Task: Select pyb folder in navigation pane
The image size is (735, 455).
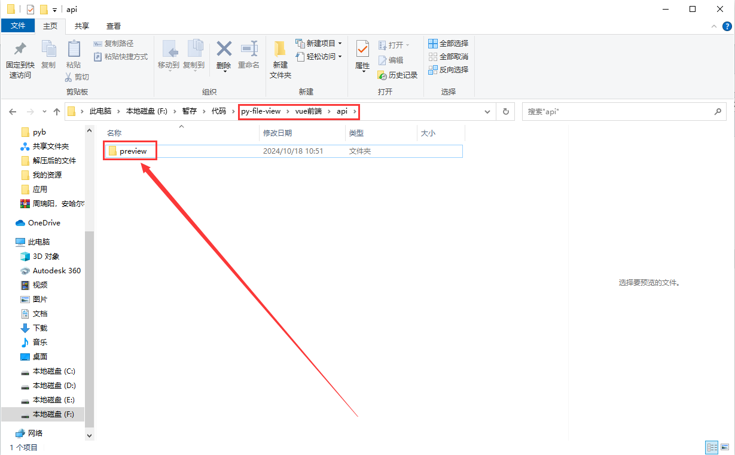Action: click(x=39, y=132)
